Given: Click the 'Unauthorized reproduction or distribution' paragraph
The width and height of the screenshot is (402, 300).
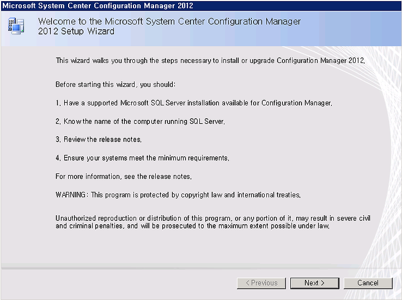Looking at the screenshot, I should pyautogui.click(x=213, y=222).
